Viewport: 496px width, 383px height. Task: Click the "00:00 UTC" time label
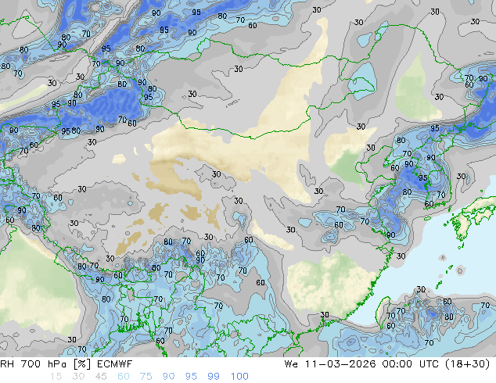tap(410, 364)
